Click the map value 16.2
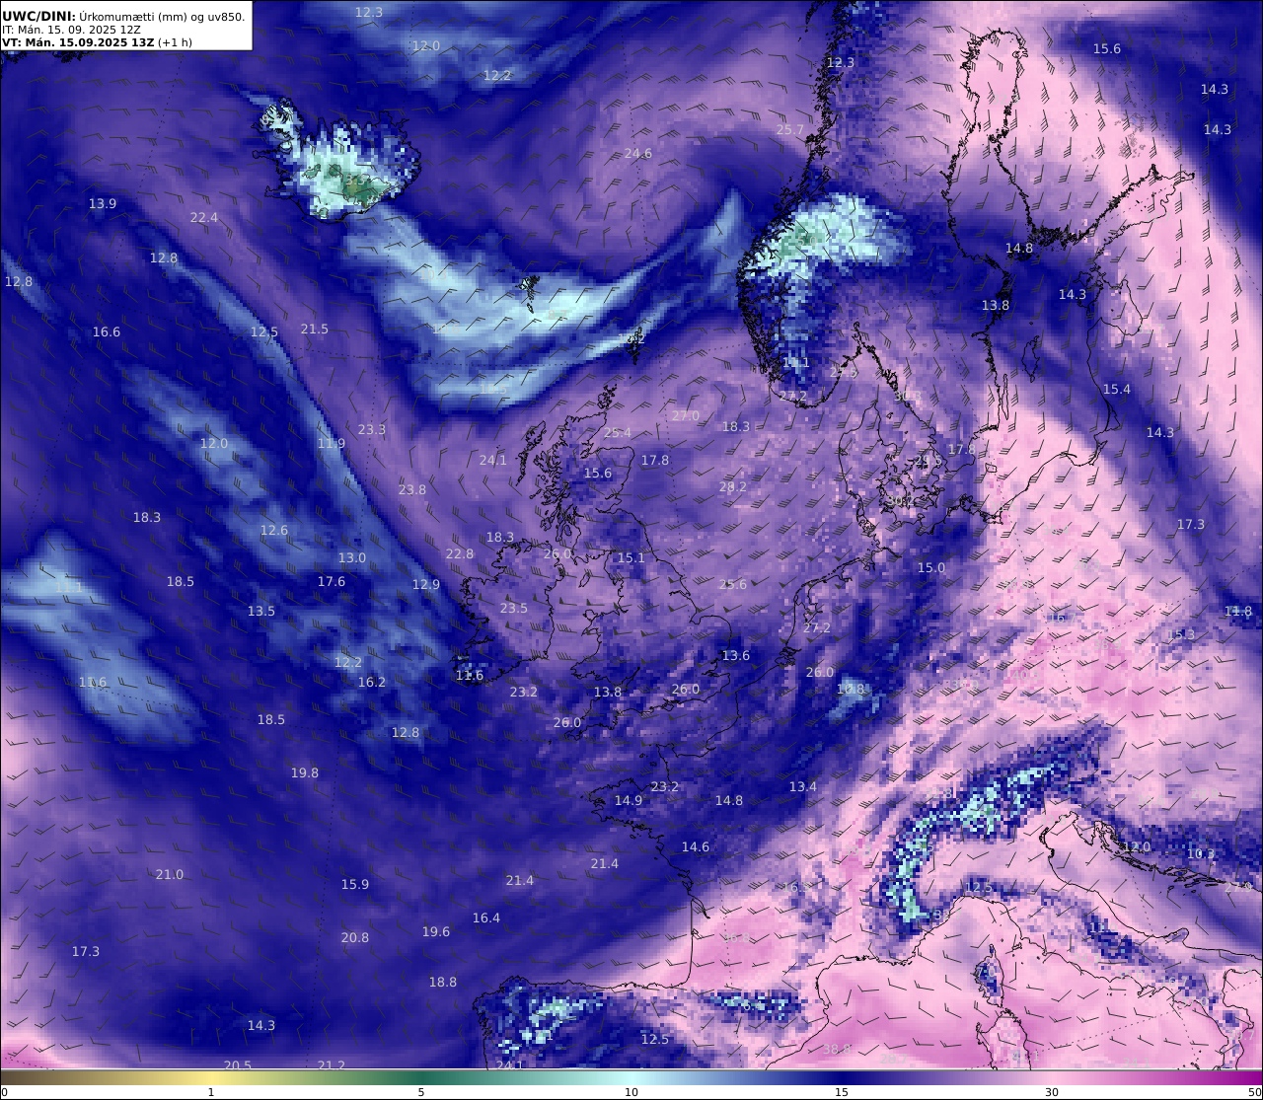This screenshot has height=1100, width=1263. coord(372,682)
